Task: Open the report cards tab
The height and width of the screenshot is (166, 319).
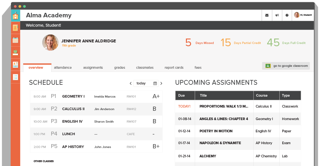Action: (x=174, y=67)
